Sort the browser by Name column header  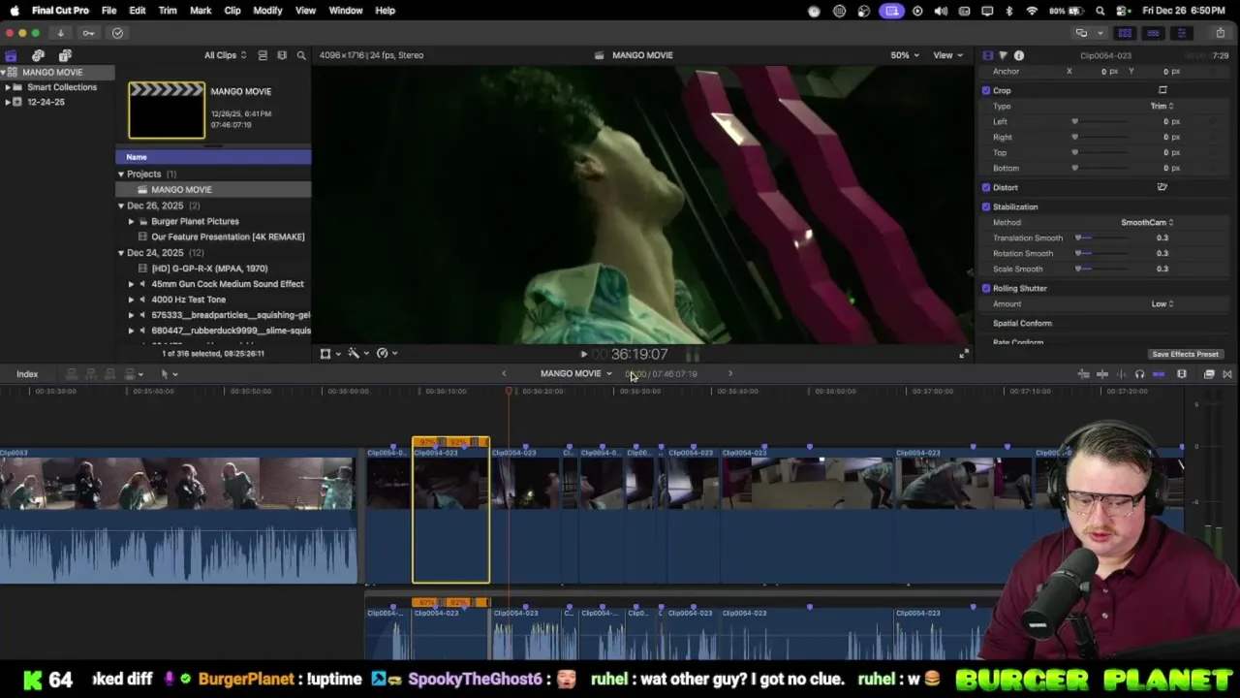click(x=213, y=157)
